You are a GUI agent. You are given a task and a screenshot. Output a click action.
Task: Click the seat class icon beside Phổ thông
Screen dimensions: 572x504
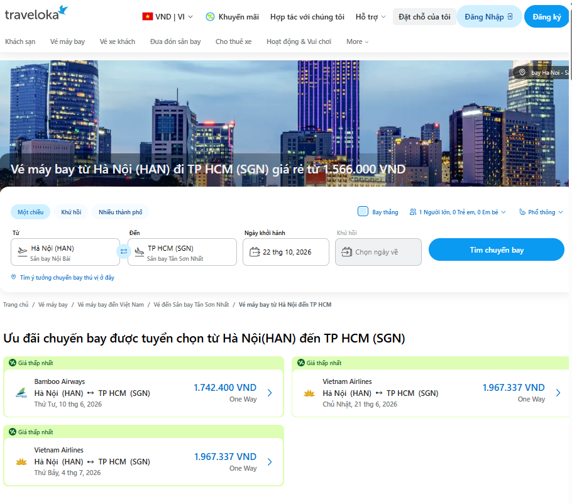pos(522,212)
